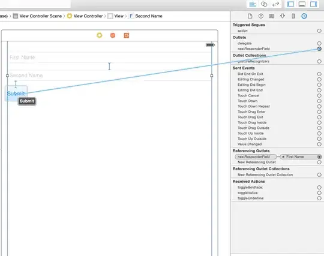Open the Size inspector
Image resolution: width=324 pixels, height=256 pixels.
(293, 16)
